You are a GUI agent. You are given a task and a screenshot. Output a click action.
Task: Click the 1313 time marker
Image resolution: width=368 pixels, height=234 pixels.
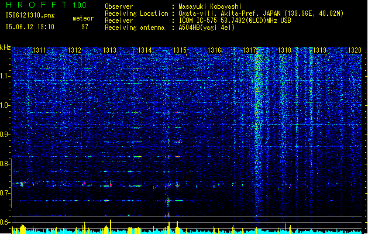(109, 50)
